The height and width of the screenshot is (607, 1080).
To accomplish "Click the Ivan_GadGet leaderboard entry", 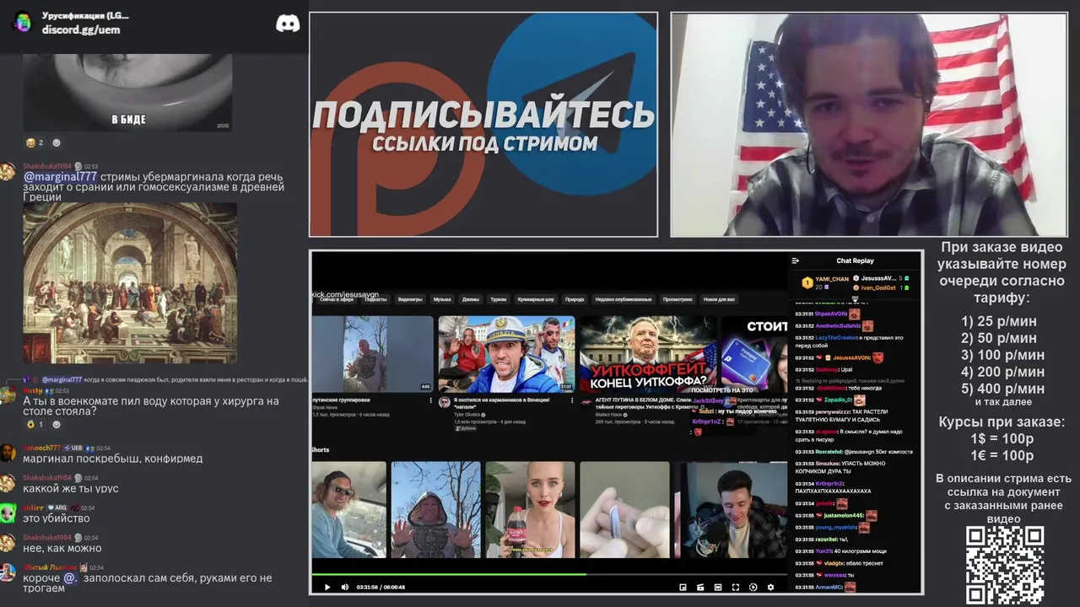I will coord(881,287).
